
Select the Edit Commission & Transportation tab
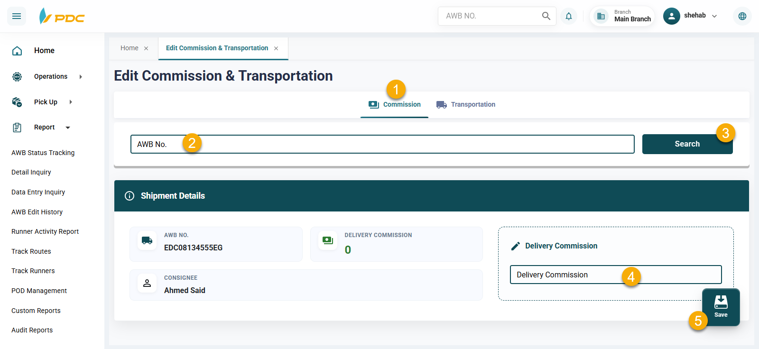coord(217,48)
